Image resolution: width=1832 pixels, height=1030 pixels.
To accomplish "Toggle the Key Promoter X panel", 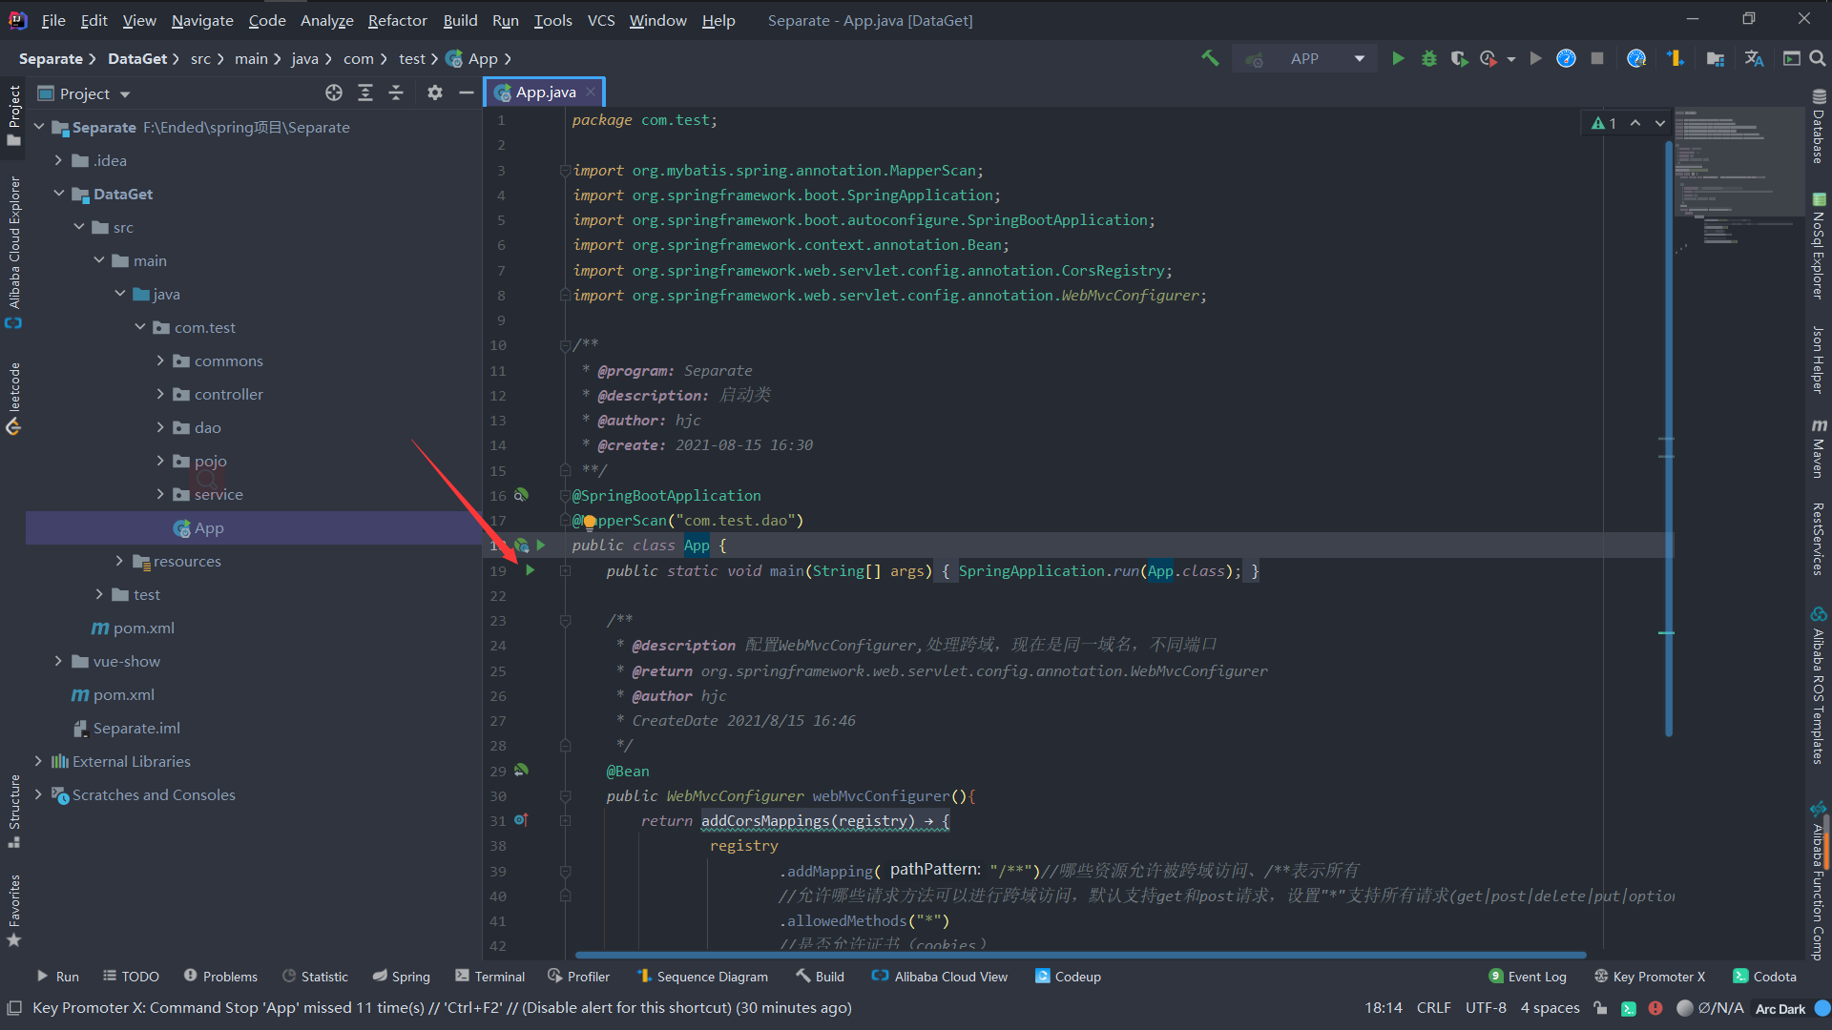I will coord(1654,976).
